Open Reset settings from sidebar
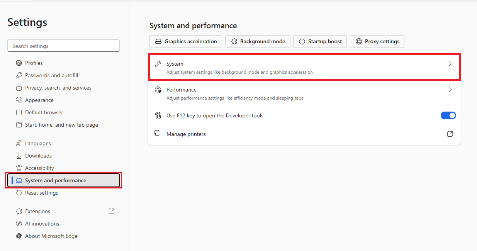 41,193
